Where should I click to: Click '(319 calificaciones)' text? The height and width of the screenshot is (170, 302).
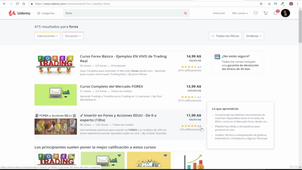(x=190, y=101)
